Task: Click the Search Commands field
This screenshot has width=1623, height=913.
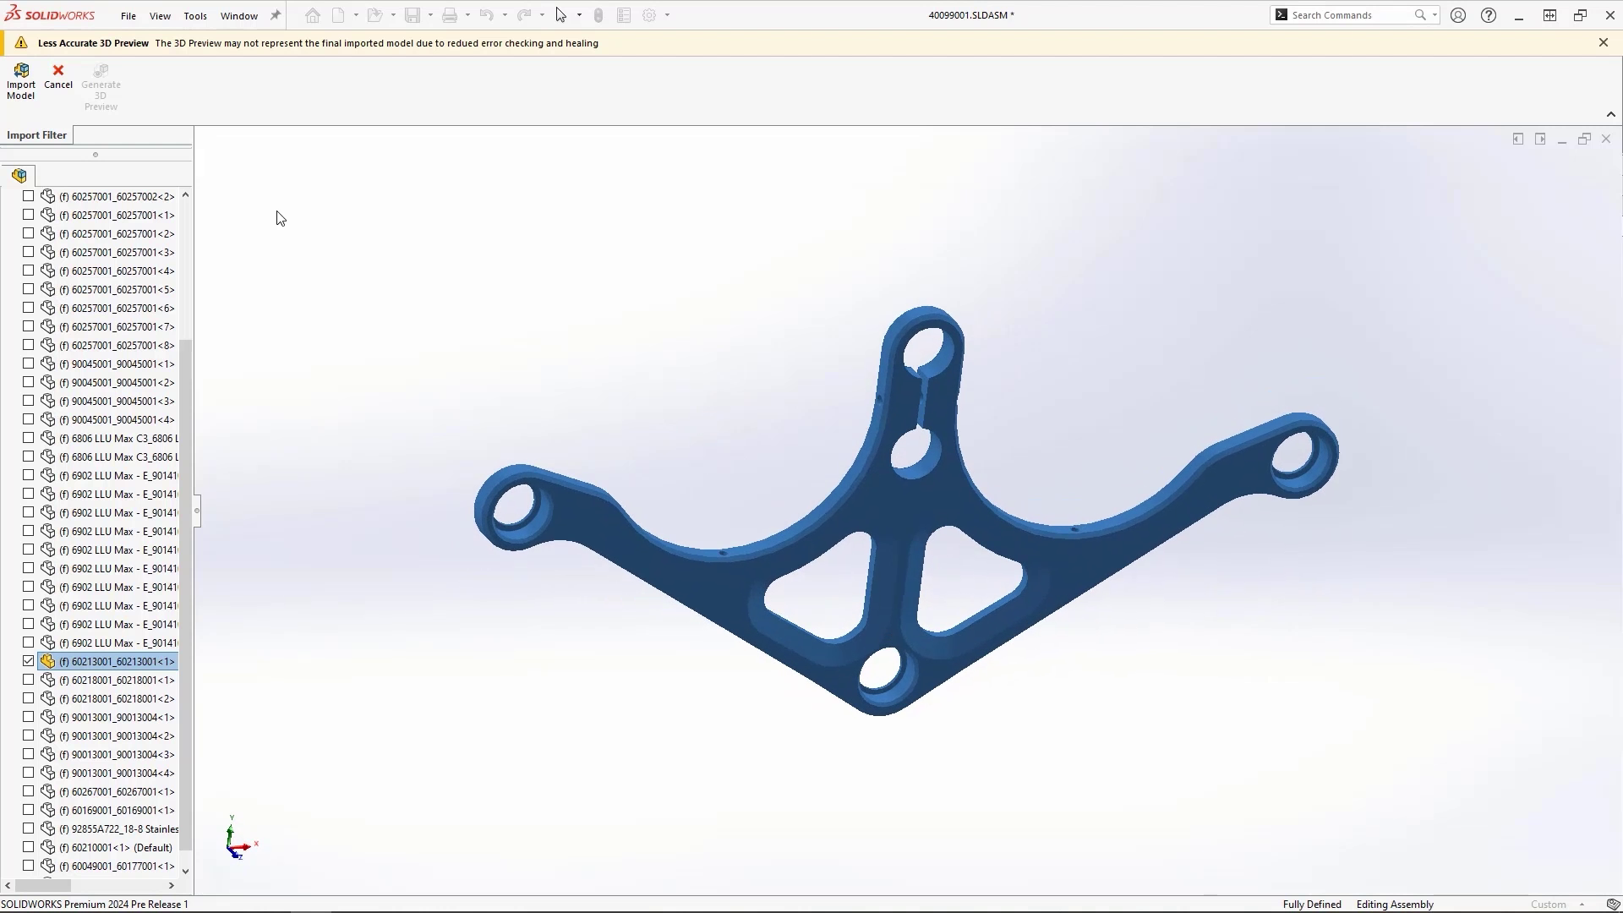Action: pos(1344,14)
